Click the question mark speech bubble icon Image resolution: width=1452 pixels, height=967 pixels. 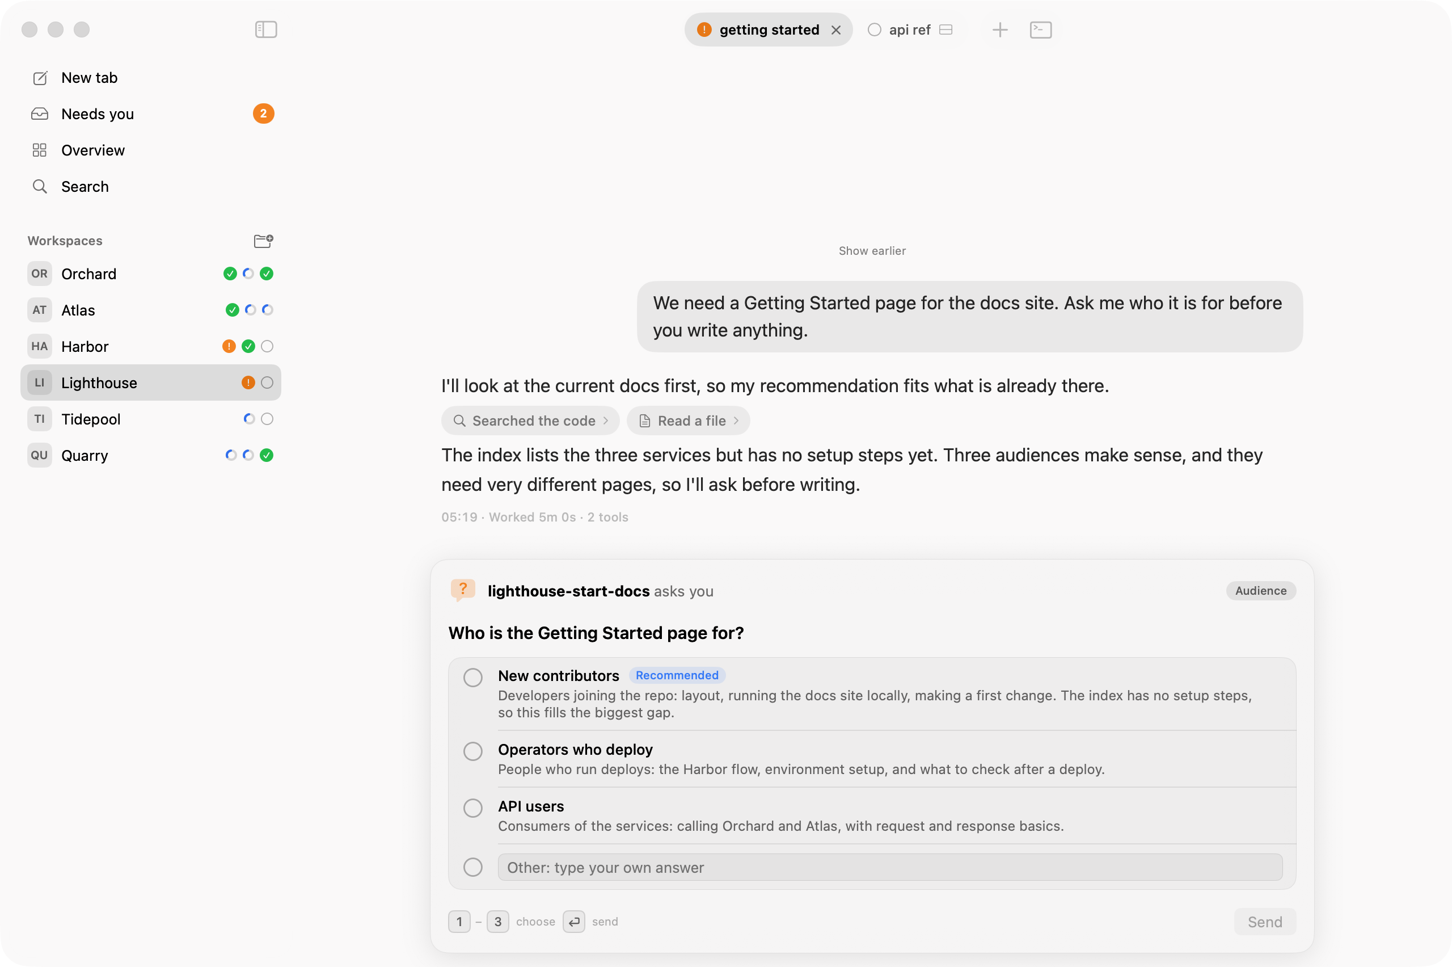[x=462, y=590]
